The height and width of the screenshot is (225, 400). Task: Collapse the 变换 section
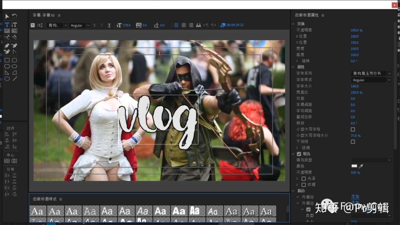(x=293, y=24)
